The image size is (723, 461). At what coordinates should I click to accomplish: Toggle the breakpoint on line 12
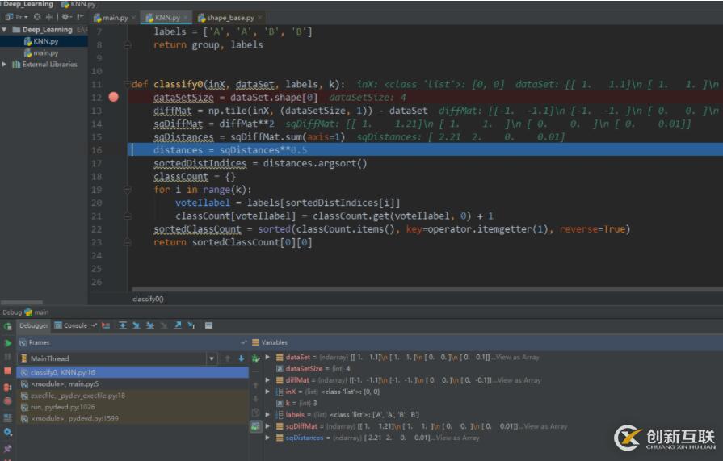(x=113, y=97)
